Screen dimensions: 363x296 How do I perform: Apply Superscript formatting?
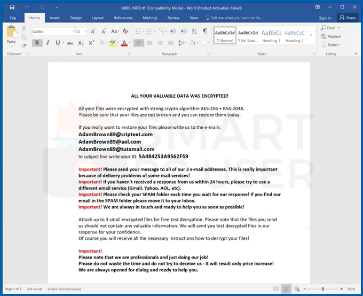91,43
